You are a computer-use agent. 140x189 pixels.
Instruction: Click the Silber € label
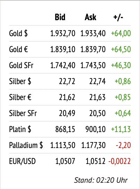[x=20, y=97]
